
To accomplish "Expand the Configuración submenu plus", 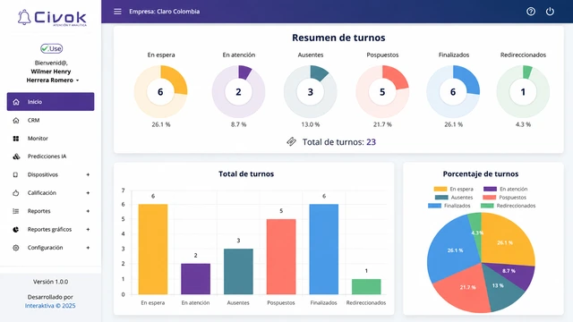I will point(88,248).
